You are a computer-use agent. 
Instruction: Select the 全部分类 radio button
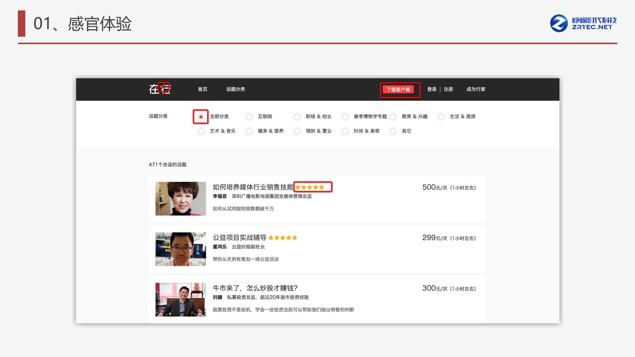click(x=200, y=117)
